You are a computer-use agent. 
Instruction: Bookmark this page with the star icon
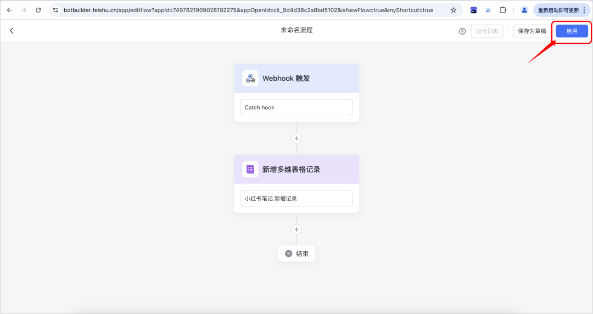point(454,10)
